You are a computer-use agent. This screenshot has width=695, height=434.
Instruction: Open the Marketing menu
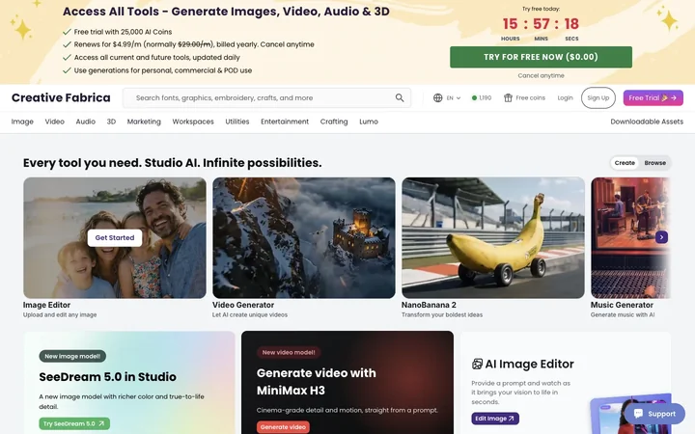point(144,122)
